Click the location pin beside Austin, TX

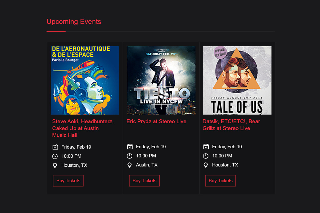point(130,165)
